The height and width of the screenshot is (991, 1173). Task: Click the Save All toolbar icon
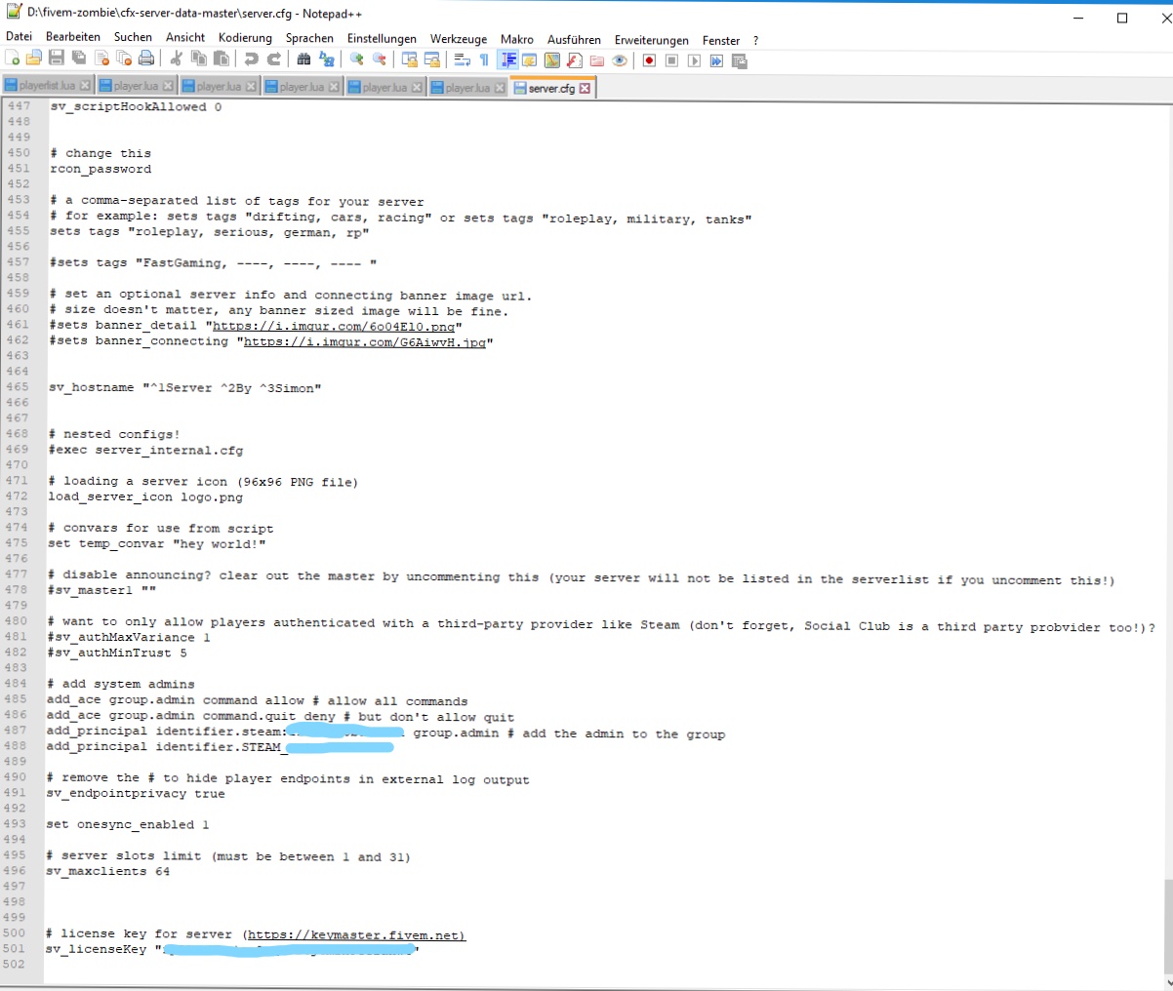79,59
